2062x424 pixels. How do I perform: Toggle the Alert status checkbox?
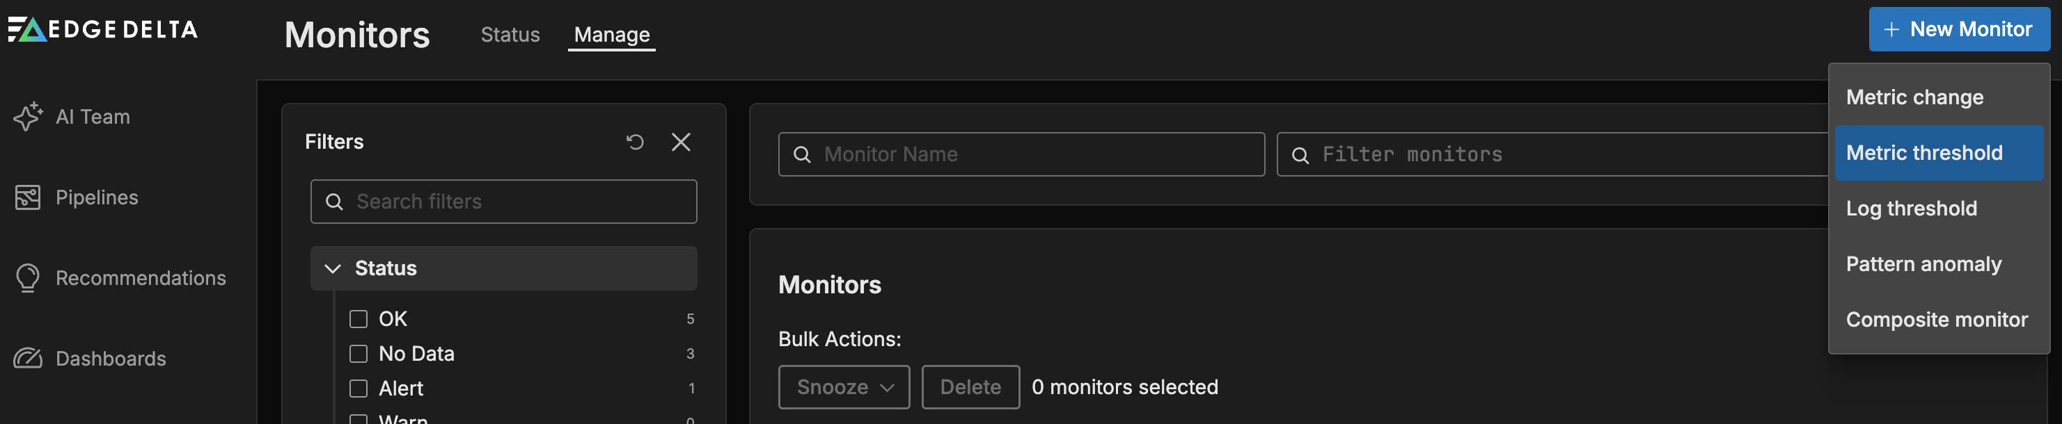pos(359,388)
